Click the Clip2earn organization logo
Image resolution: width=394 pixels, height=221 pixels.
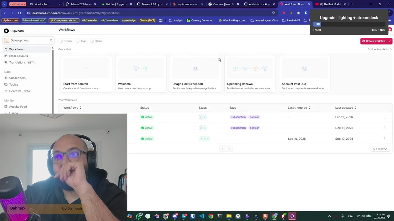point(6,31)
